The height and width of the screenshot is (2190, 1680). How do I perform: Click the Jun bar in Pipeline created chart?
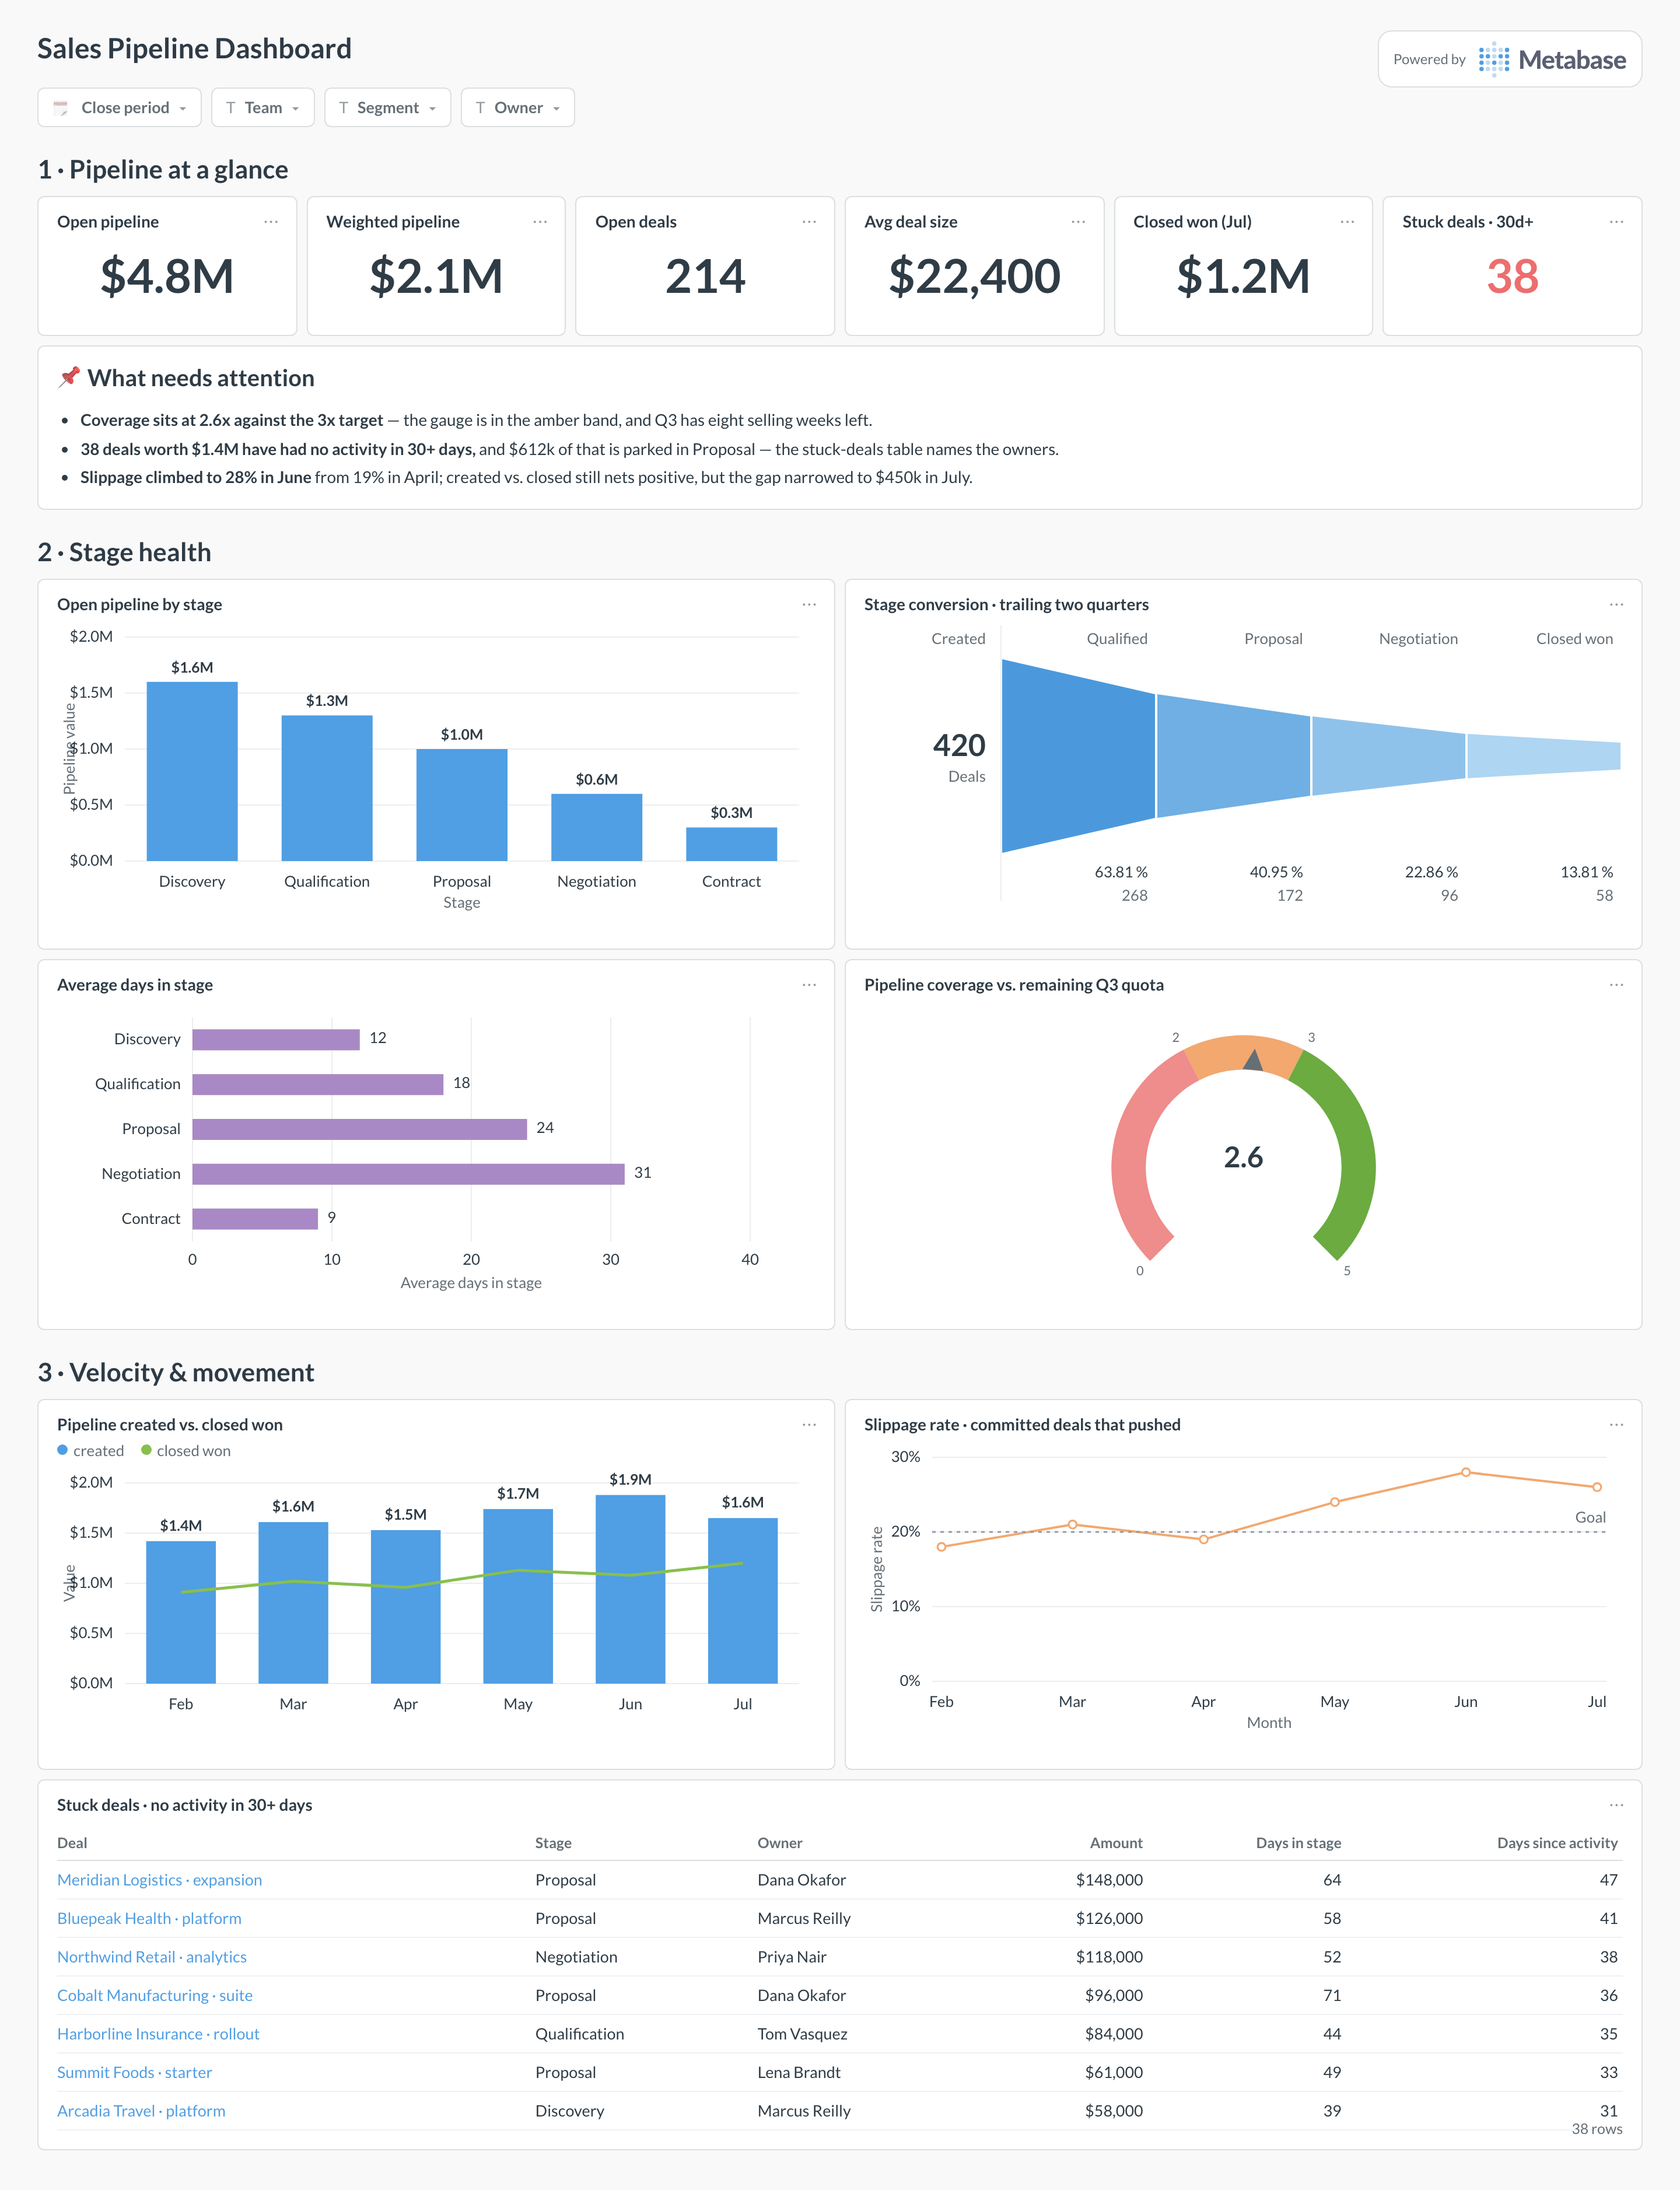630,1589
